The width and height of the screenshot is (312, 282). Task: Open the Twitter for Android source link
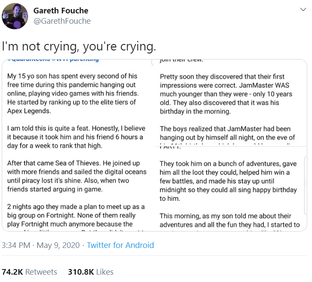coord(120,245)
